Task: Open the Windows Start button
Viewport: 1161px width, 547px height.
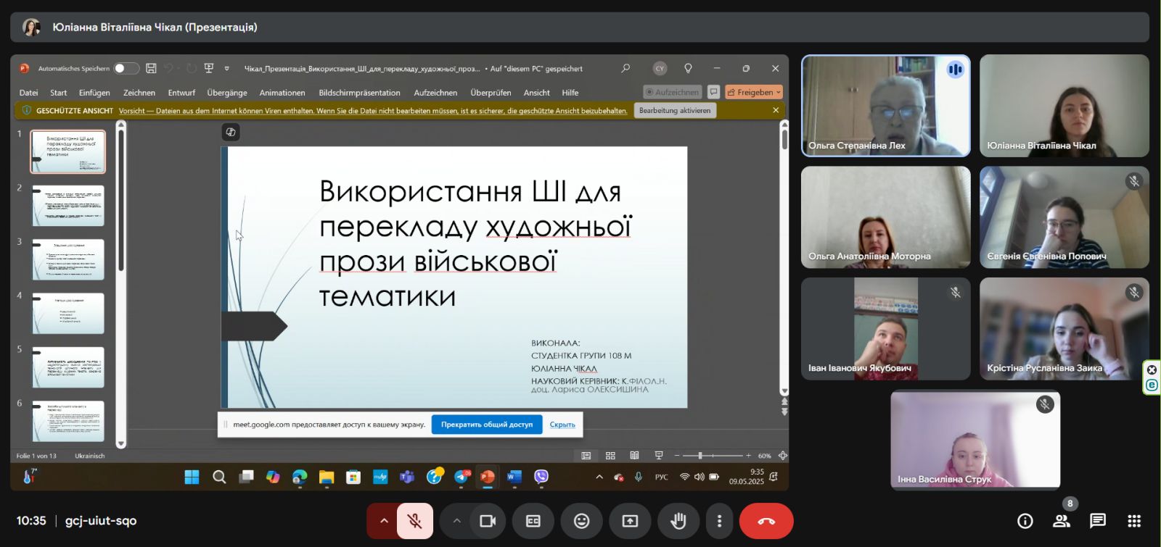Action: click(192, 477)
